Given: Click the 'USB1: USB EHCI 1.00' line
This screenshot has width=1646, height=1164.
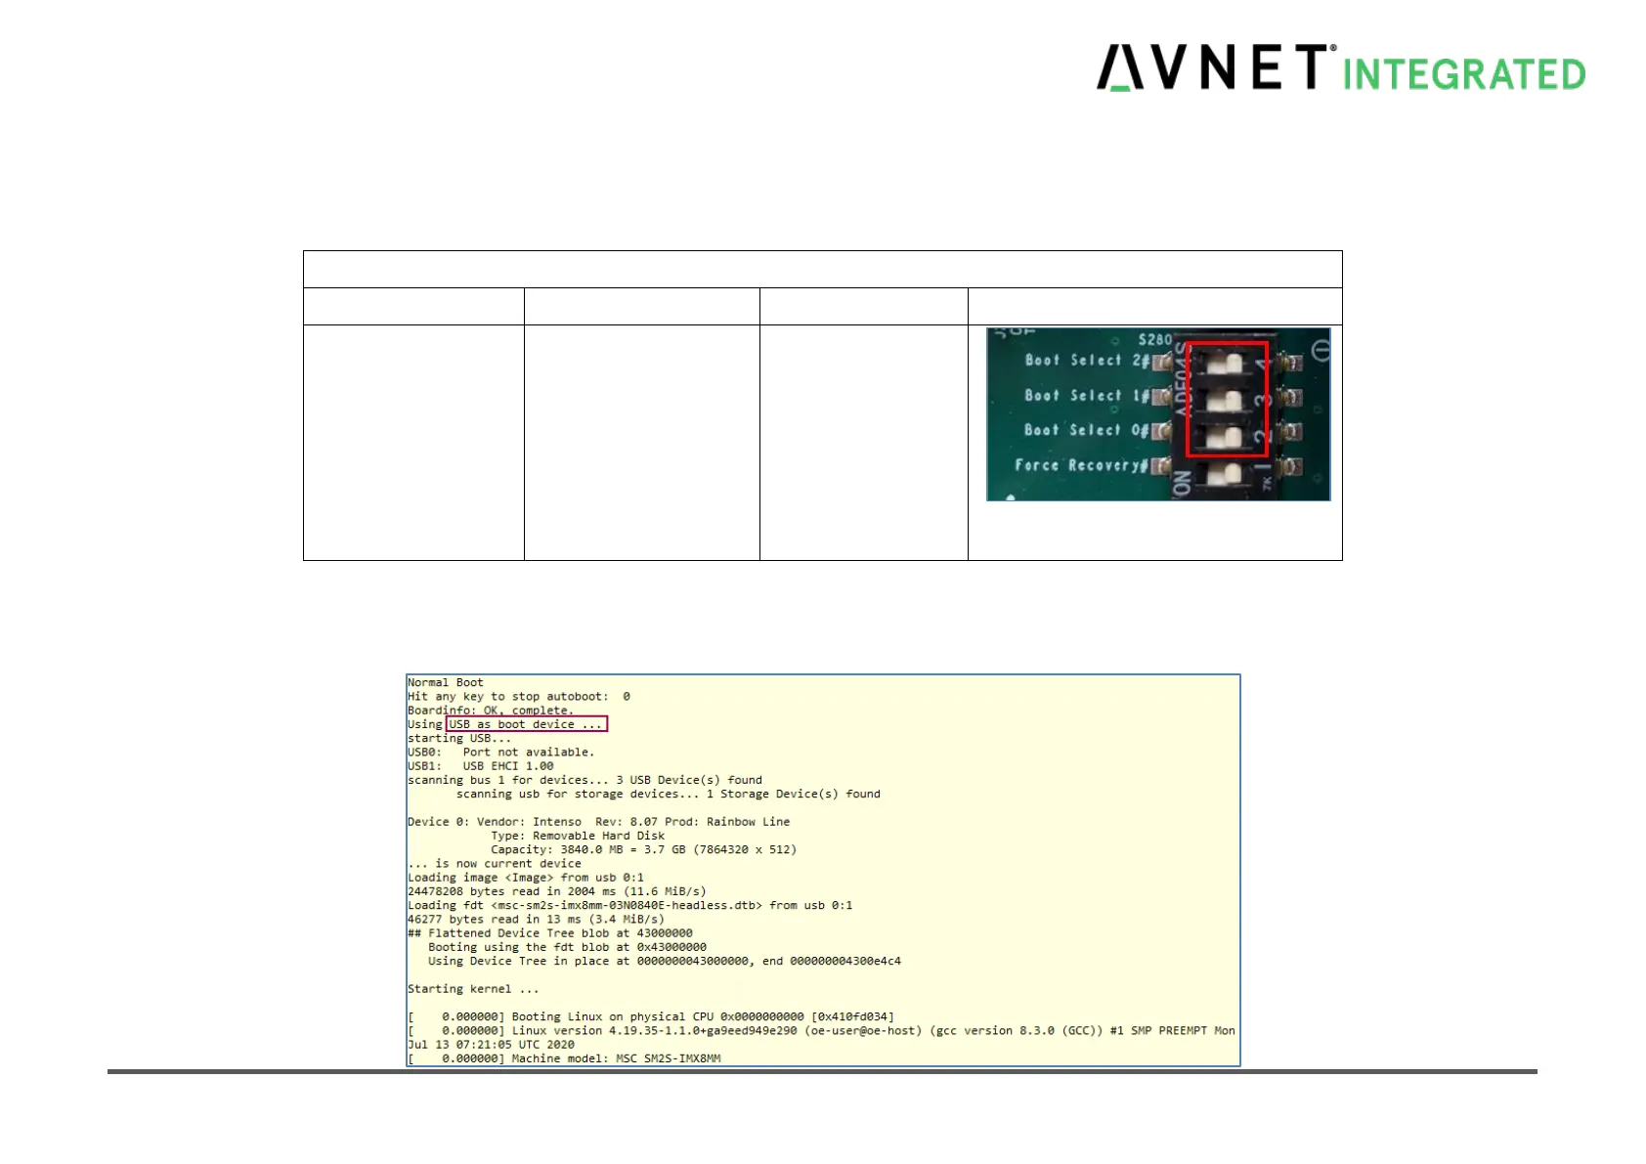Looking at the screenshot, I should pyautogui.click(x=481, y=766).
